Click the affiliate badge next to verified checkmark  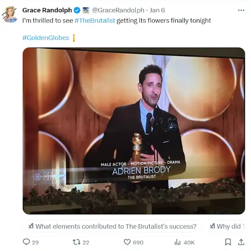pos(86,10)
